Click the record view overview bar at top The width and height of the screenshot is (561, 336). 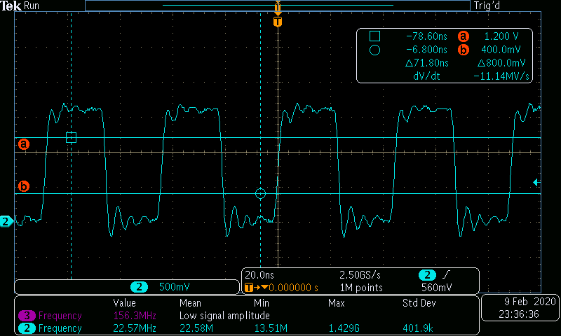pos(278,6)
